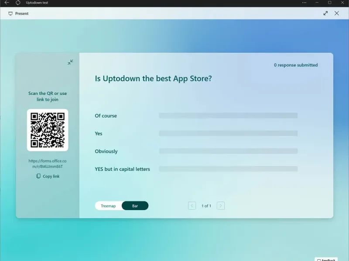Maximize the Uptodown test window
Viewport: 349px width, 261px height.
click(x=330, y=3)
